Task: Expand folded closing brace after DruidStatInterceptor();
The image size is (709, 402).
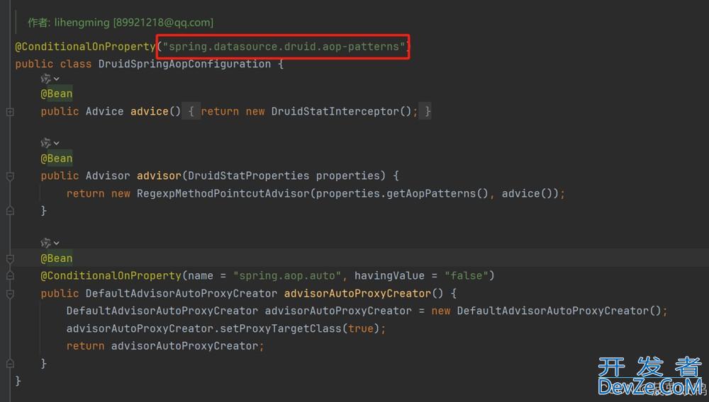Action: tap(427, 111)
